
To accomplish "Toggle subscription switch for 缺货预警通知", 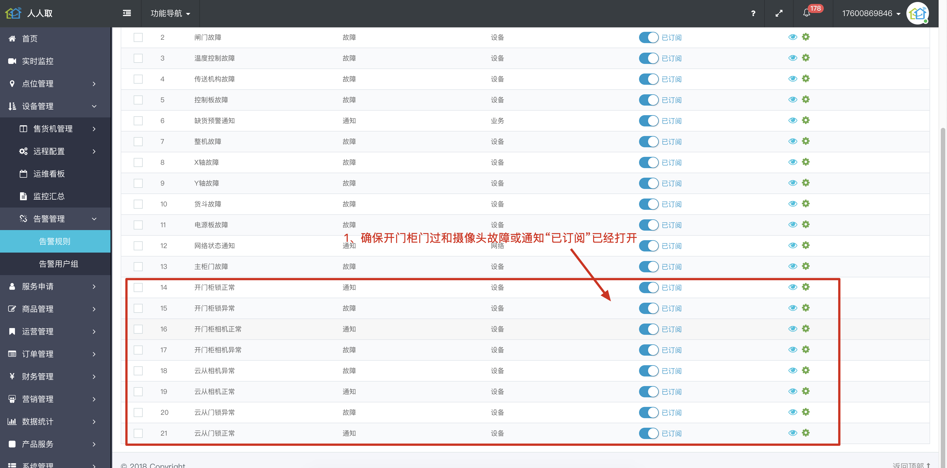I will (x=649, y=121).
